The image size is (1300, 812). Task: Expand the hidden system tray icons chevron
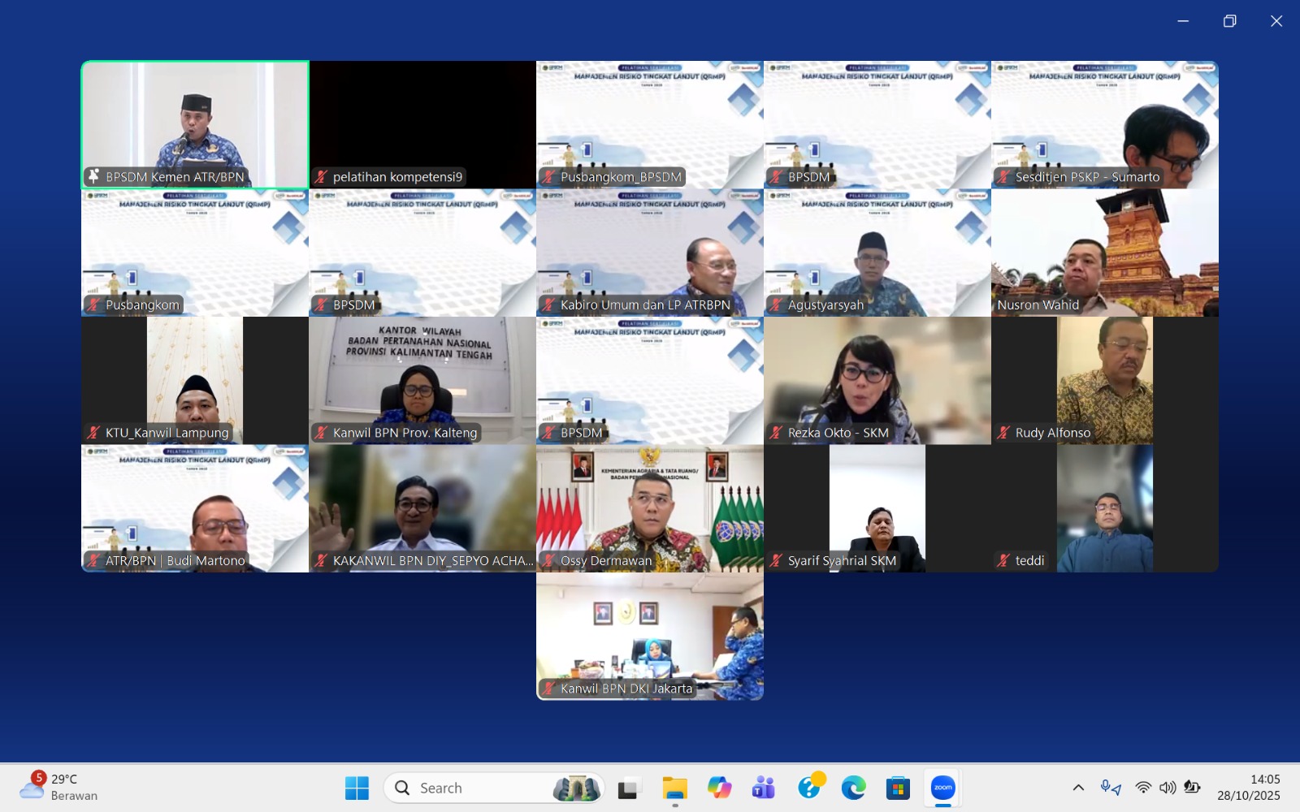[1078, 788]
